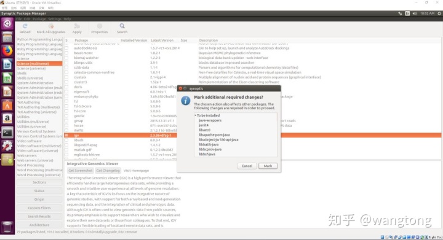Switch to Sections filter view
This screenshot has width=443, height=240.
[x=39, y=182]
